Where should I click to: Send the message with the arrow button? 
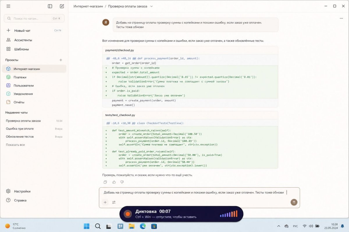(294, 202)
